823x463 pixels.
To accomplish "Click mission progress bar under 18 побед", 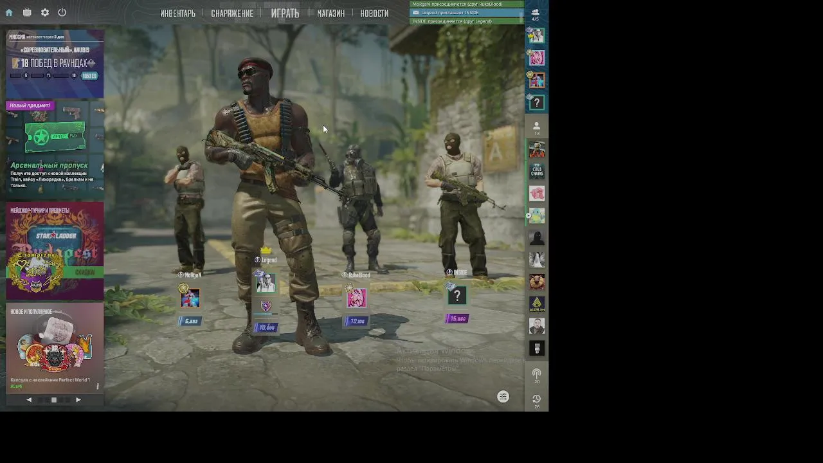I will (45, 76).
